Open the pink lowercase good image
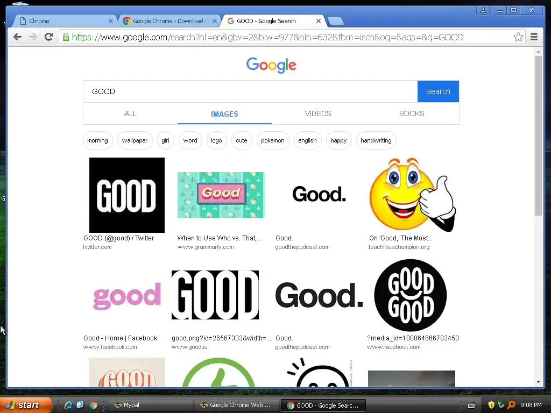 pos(127,295)
